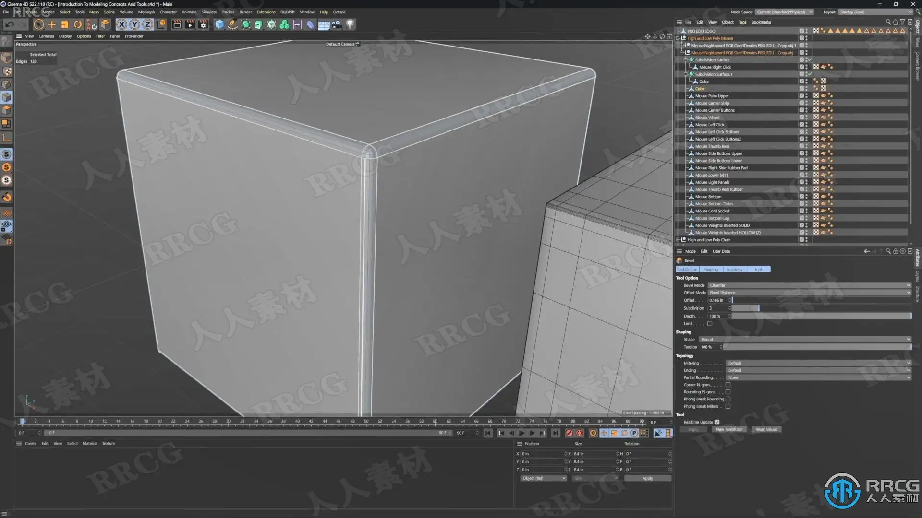The width and height of the screenshot is (922, 518).
Task: Switch to the Shaping tab
Action: coord(711,269)
